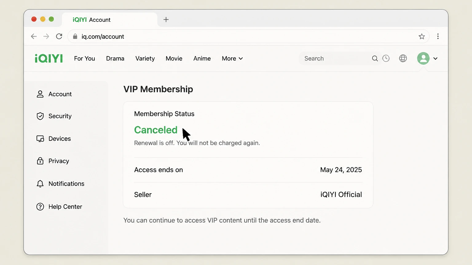Click the Canceled status text
Screen dimensions: 472x265
[156, 130]
